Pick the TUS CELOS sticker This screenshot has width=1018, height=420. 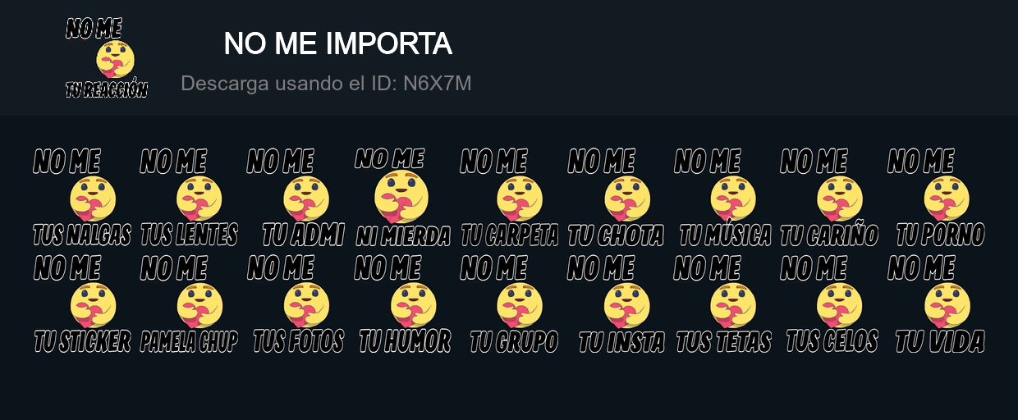pyautogui.click(x=829, y=304)
